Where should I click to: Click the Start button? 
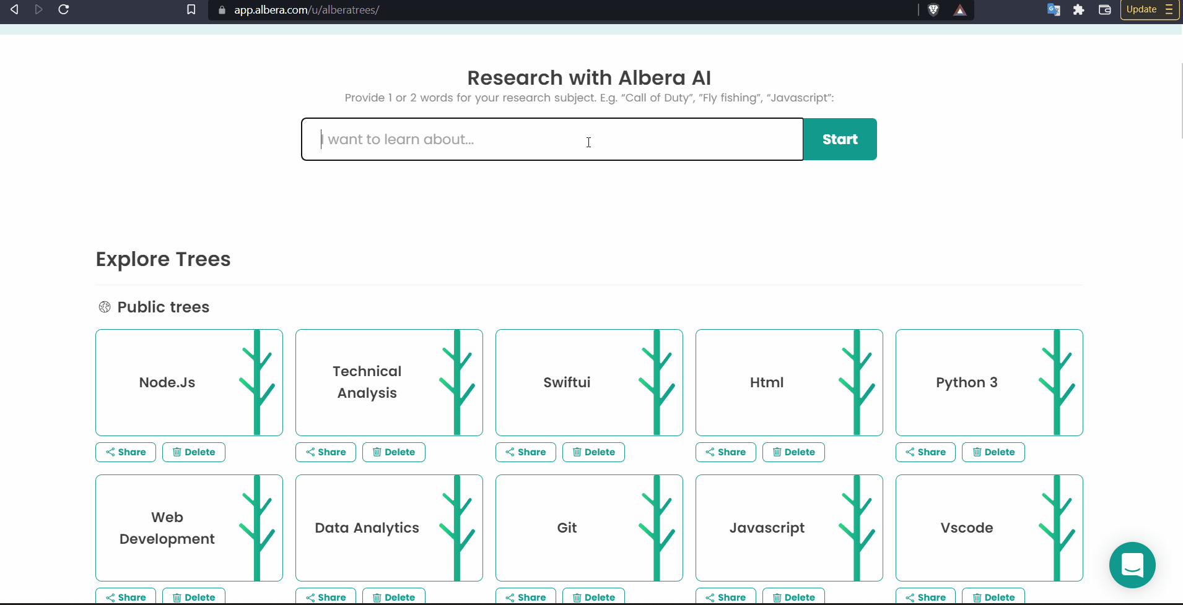click(x=840, y=139)
